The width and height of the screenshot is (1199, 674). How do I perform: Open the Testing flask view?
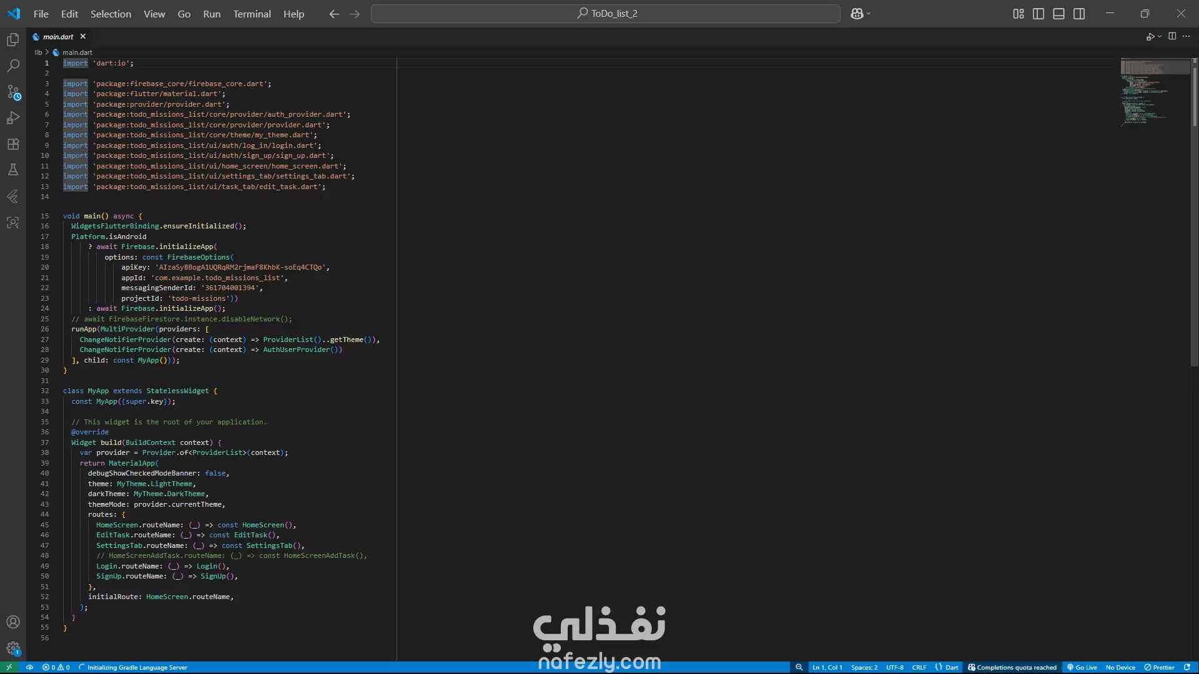[x=12, y=170]
